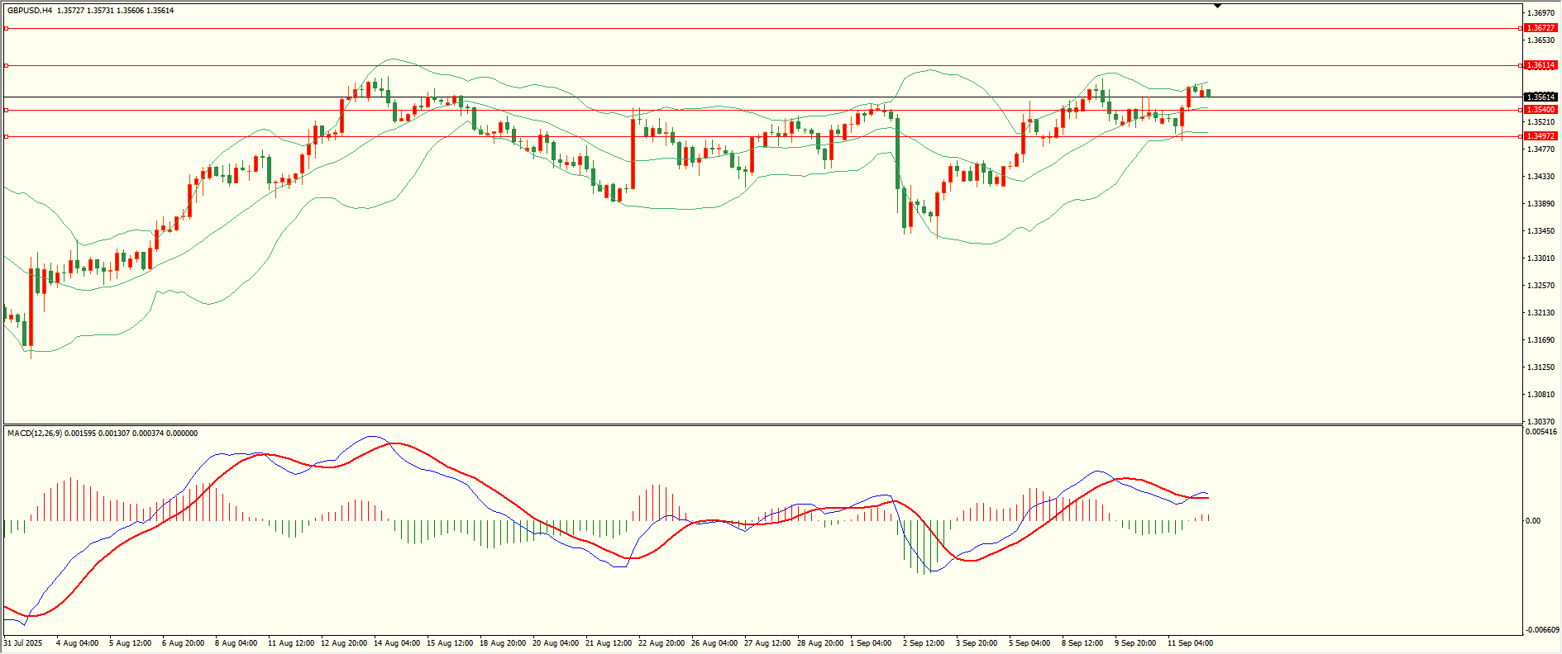1562x654 pixels.
Task: Click the 0.005416 MACD scale maximum
Action: tap(1542, 432)
